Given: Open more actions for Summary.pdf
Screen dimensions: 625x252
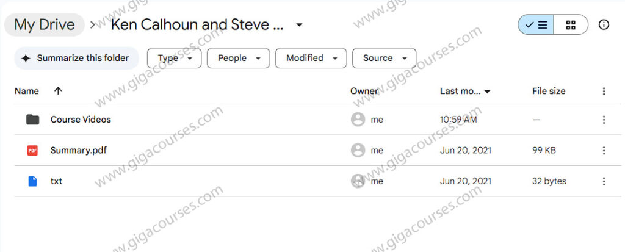Looking at the screenshot, I should point(604,150).
